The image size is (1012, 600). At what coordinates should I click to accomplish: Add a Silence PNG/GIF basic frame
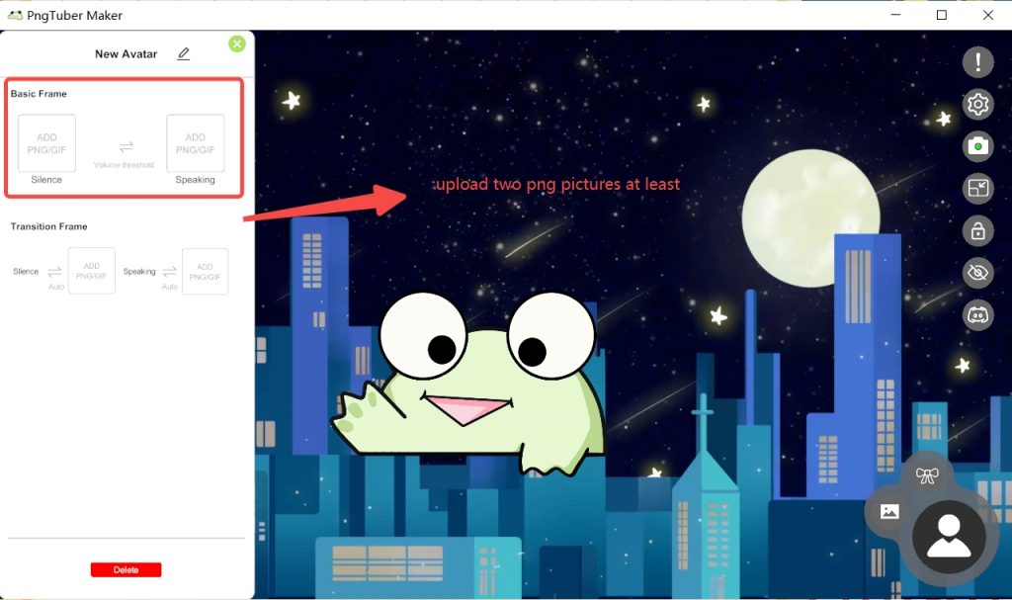click(46, 142)
